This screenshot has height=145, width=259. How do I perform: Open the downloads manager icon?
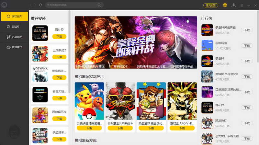pyautogui.click(x=233, y=5)
